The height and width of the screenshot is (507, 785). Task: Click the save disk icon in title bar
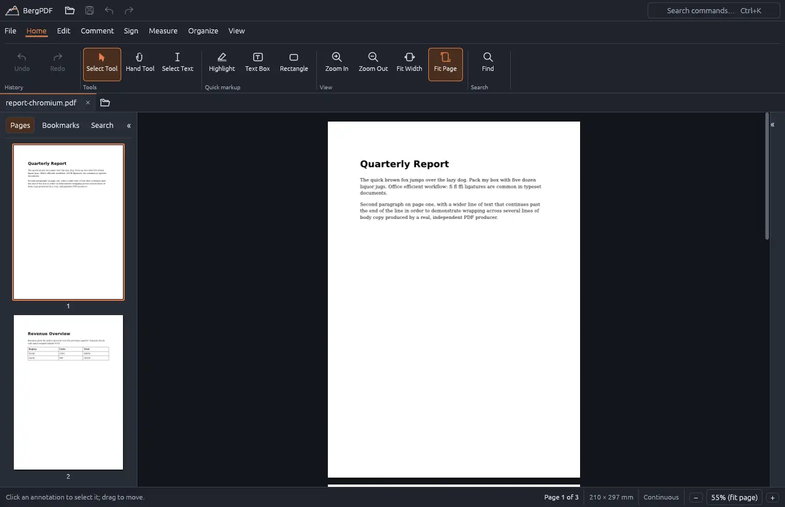(x=89, y=10)
